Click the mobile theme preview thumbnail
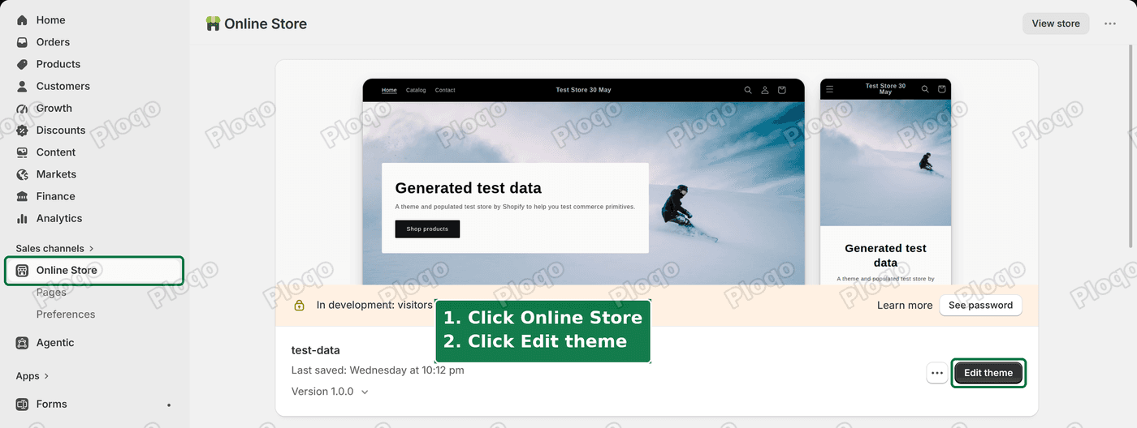This screenshot has width=1137, height=428. 885,182
